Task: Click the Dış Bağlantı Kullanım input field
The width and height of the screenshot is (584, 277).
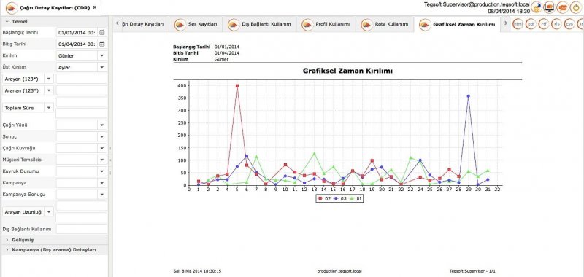Action: click(x=82, y=229)
